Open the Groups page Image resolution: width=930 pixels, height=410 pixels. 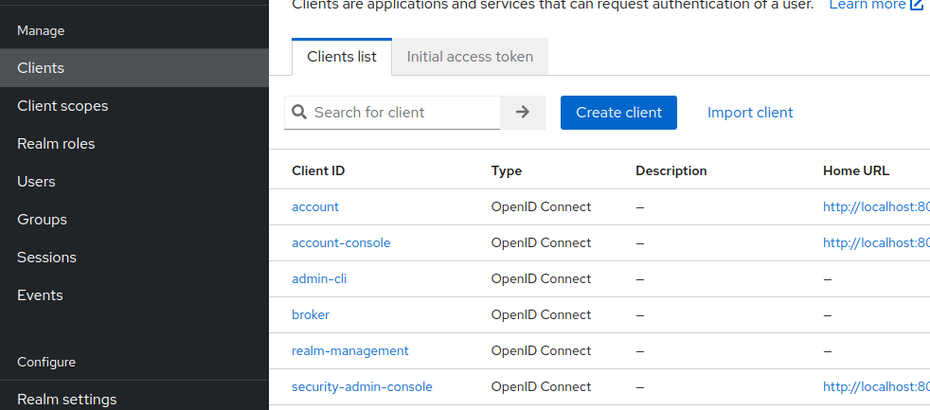[x=42, y=220]
